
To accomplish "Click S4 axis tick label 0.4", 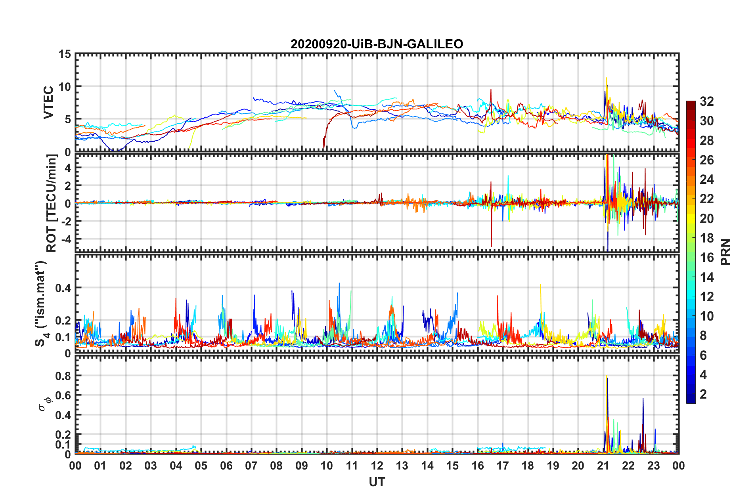I will pos(63,288).
